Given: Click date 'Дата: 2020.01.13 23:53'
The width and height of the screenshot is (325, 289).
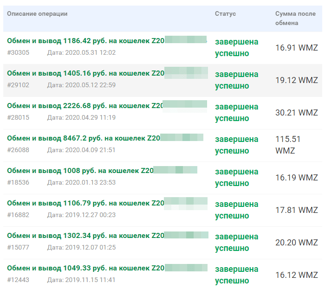Looking at the screenshot, I should pyautogui.click(x=81, y=183).
